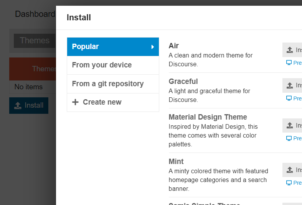This screenshot has height=205, width=302.
Task: Click the Install dialog heading
Action: [x=79, y=18]
